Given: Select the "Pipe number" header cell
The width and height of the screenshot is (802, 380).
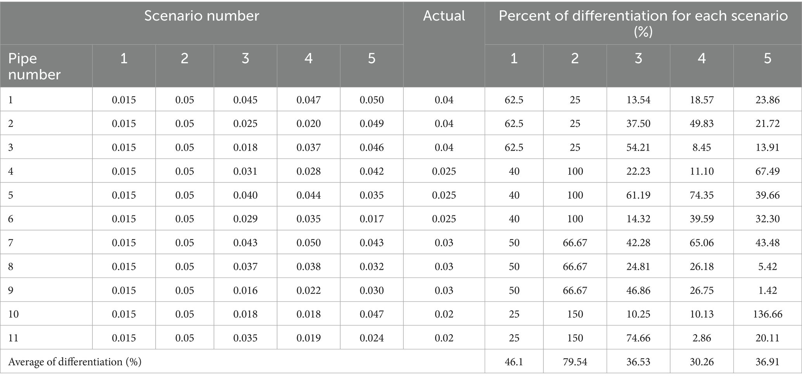Looking at the screenshot, I should coord(34,66).
